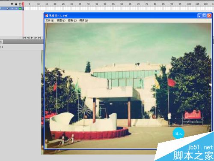Minimize the SWF preview window

point(199,15)
